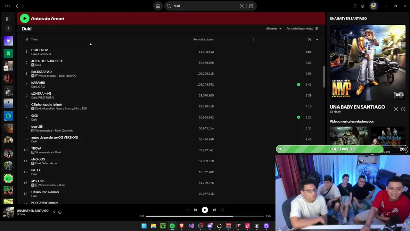This screenshot has height=231, width=410.
Task: Add the now-playing bar track to library
Action: click(60, 212)
